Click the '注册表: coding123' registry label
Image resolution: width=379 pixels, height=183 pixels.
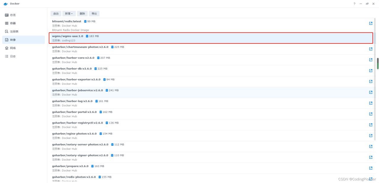click(x=64, y=41)
